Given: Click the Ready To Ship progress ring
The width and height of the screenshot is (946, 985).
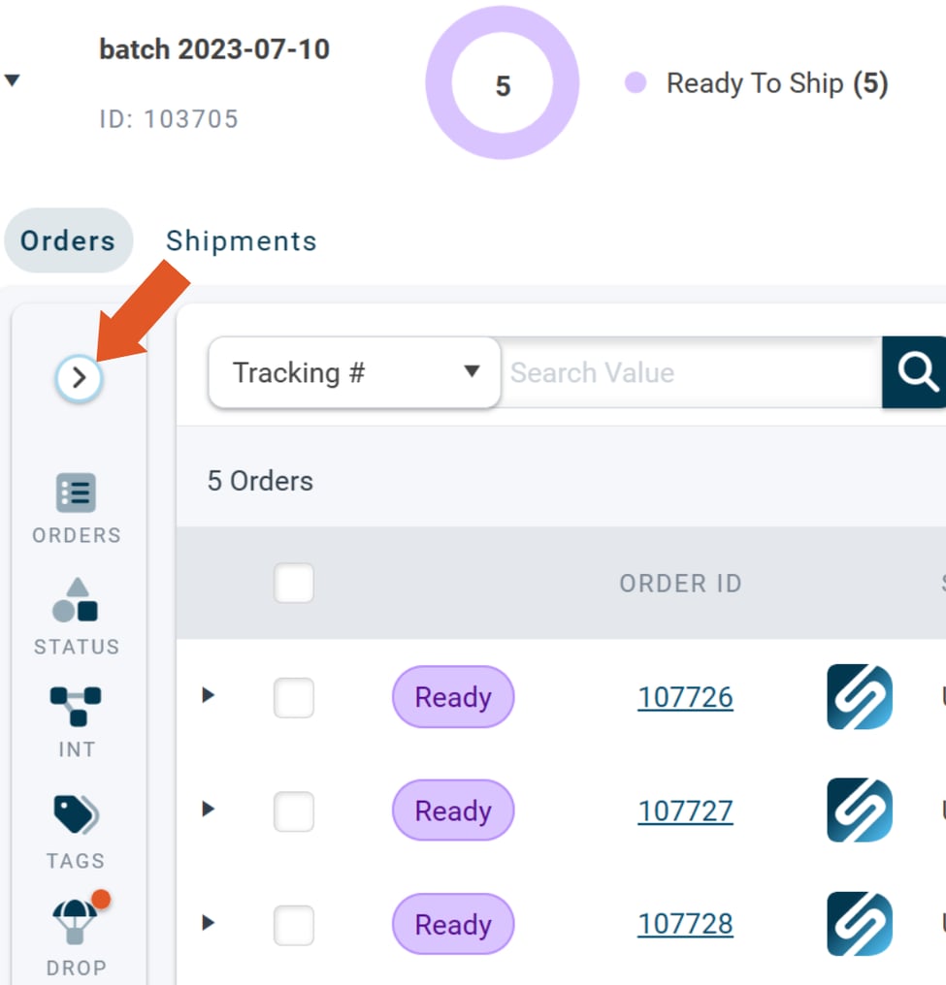Looking at the screenshot, I should click(x=503, y=85).
